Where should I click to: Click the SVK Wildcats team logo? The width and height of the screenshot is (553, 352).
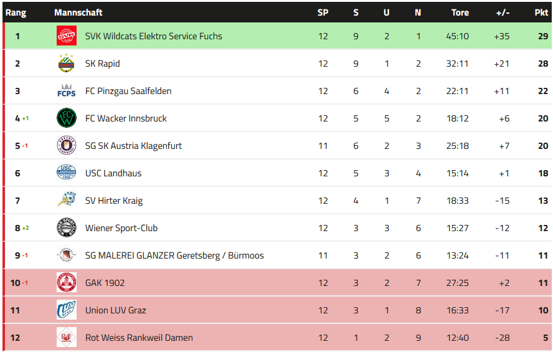(67, 36)
